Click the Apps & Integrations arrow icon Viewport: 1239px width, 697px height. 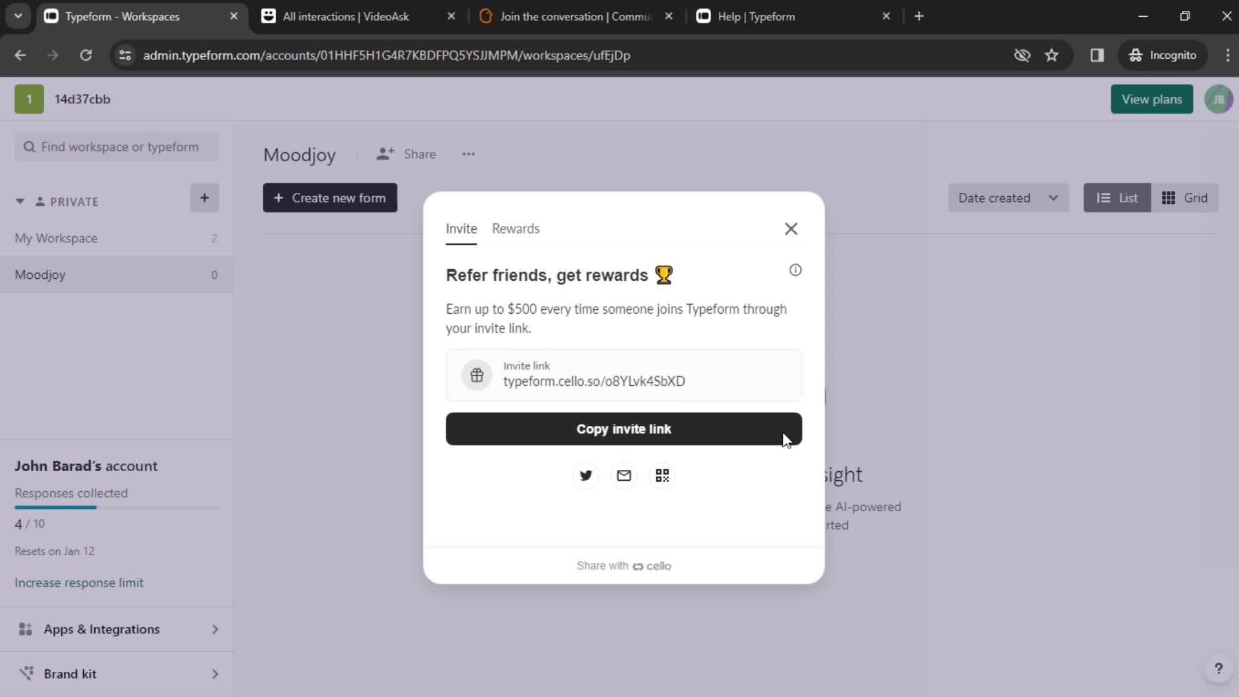pos(214,629)
